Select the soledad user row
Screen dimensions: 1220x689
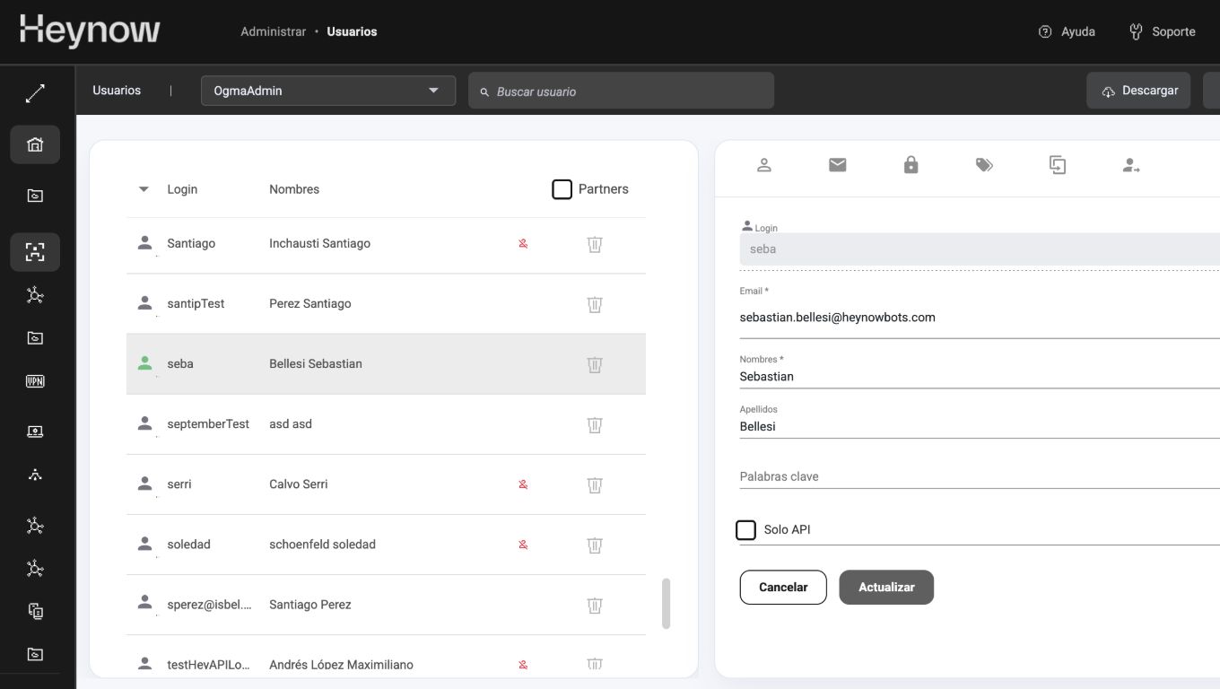[323, 545]
